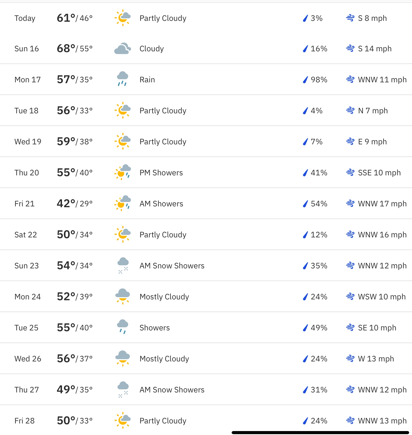Click Mostly Cloudy icon for Mon 24
412x435 pixels.
pos(123,296)
